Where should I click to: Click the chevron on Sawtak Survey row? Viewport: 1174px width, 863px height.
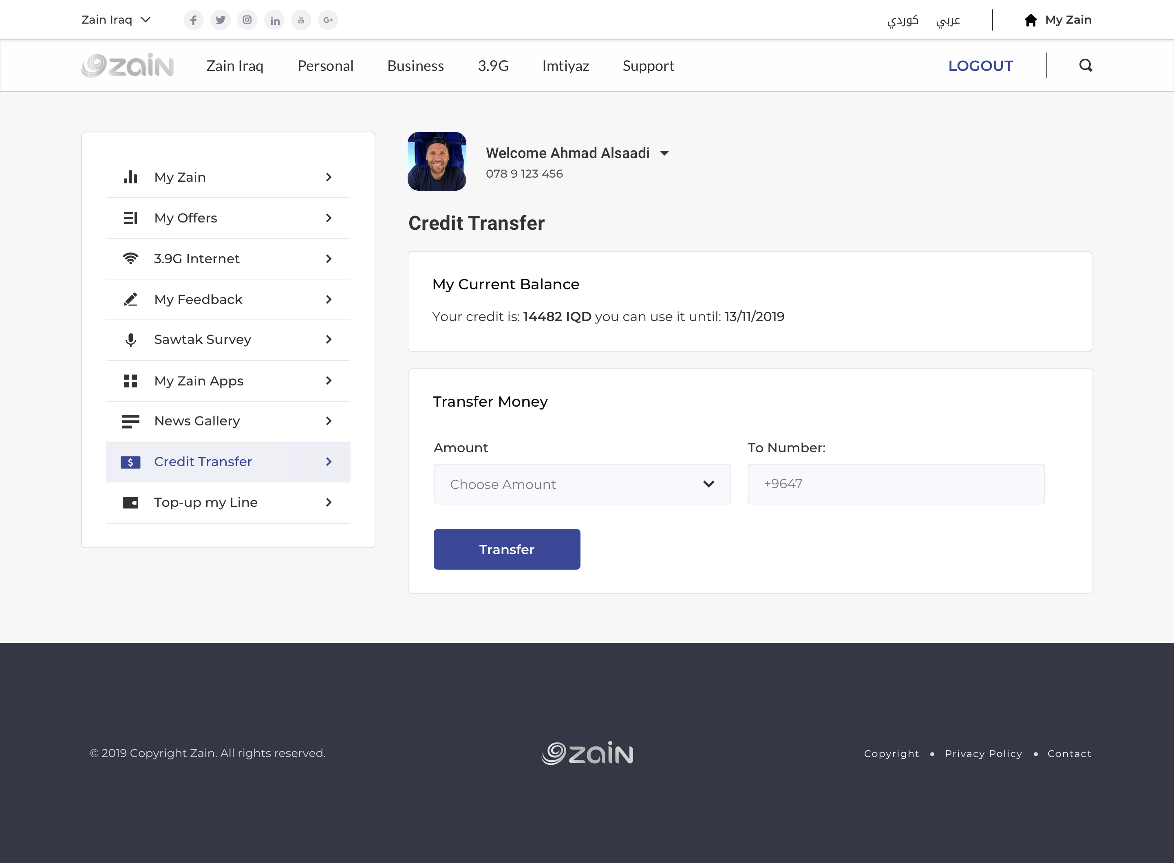tap(329, 339)
